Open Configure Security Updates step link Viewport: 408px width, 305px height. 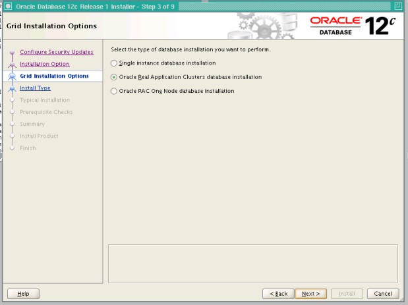click(57, 52)
